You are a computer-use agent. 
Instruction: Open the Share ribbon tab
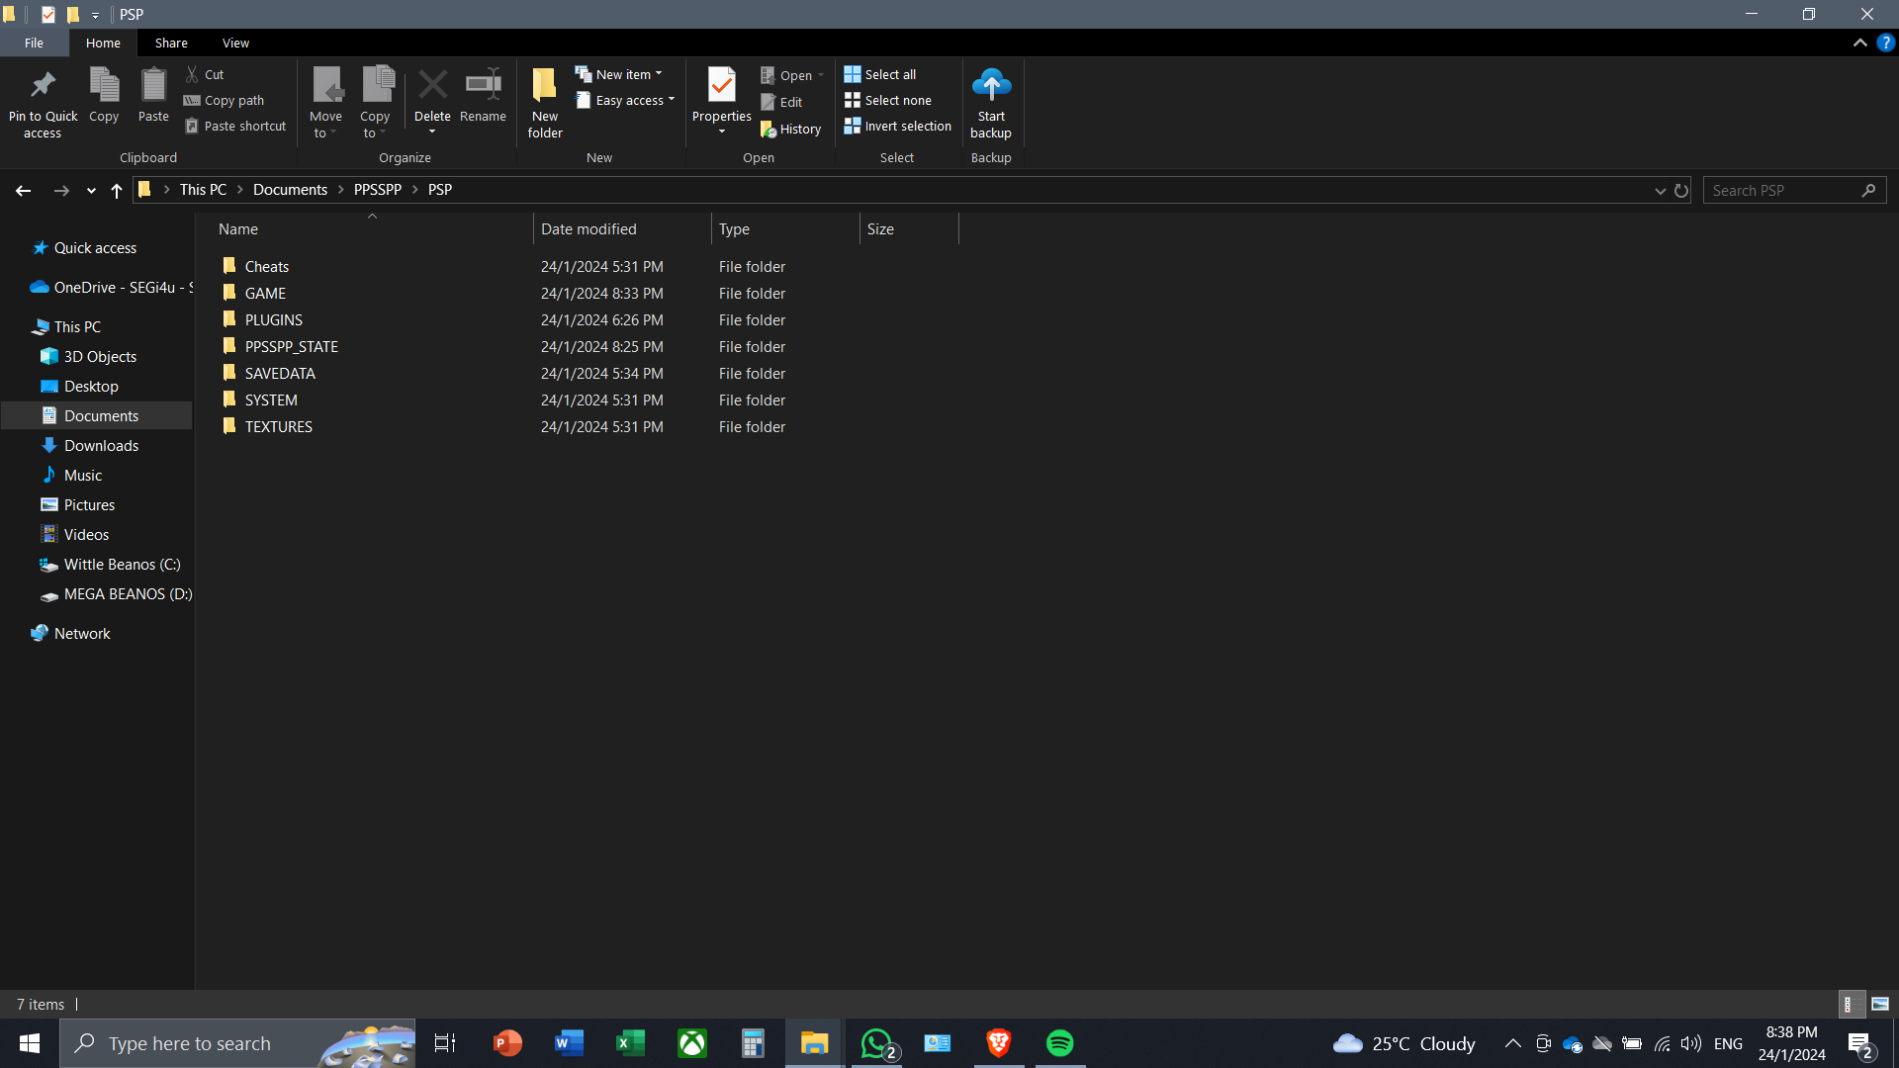[x=171, y=43]
